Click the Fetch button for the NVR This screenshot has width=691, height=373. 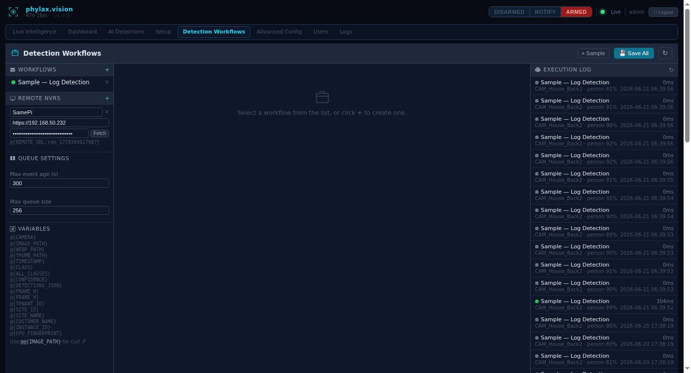(100, 134)
